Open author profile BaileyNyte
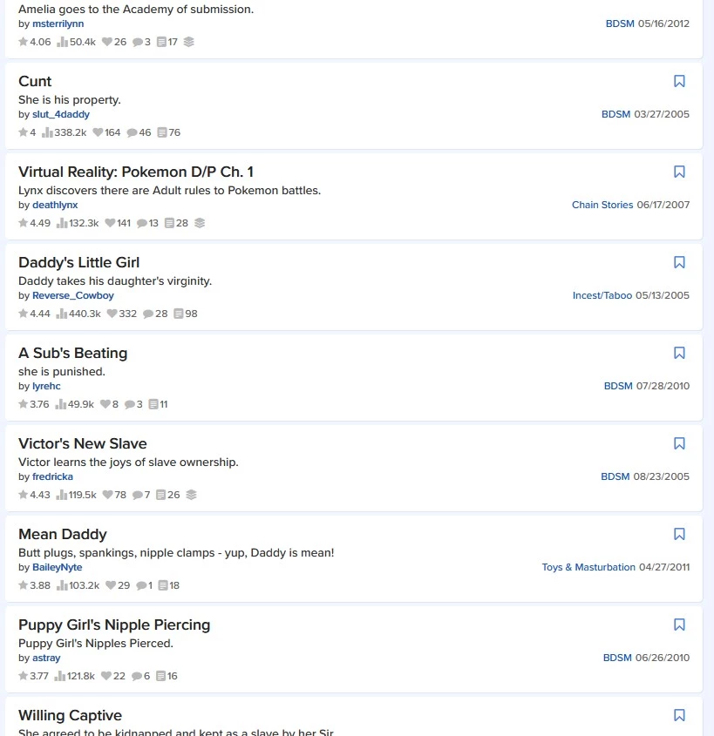The height and width of the screenshot is (736, 714). pos(58,567)
